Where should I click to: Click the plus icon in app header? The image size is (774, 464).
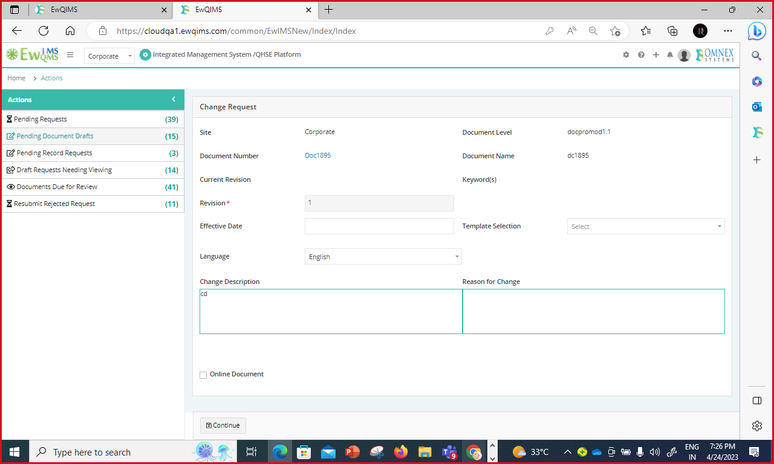(656, 55)
